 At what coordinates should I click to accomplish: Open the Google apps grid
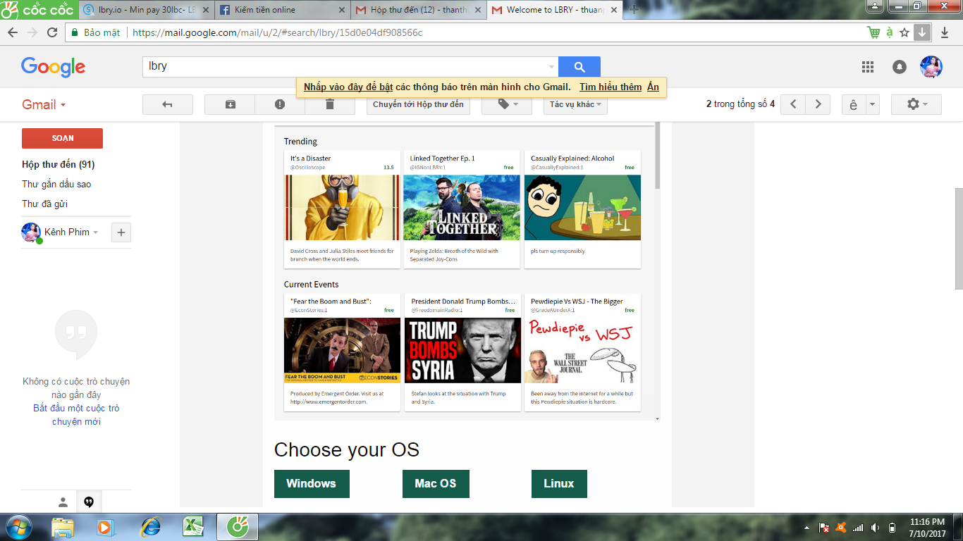coord(868,67)
